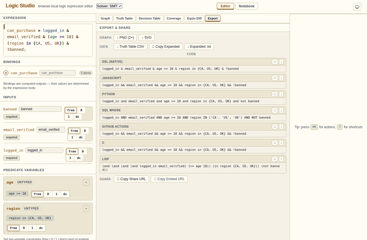Download the GitHub Actions code snippet

tap(281, 126)
